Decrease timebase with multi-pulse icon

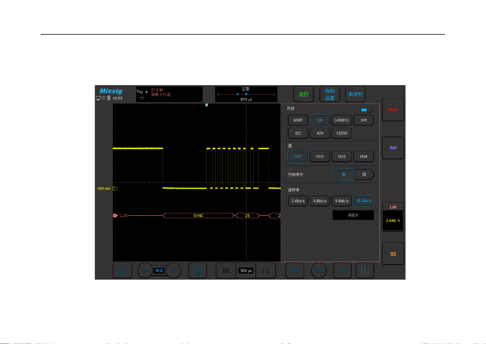point(226,270)
